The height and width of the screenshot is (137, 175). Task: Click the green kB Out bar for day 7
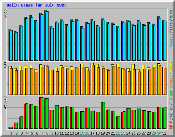pos(42,113)
